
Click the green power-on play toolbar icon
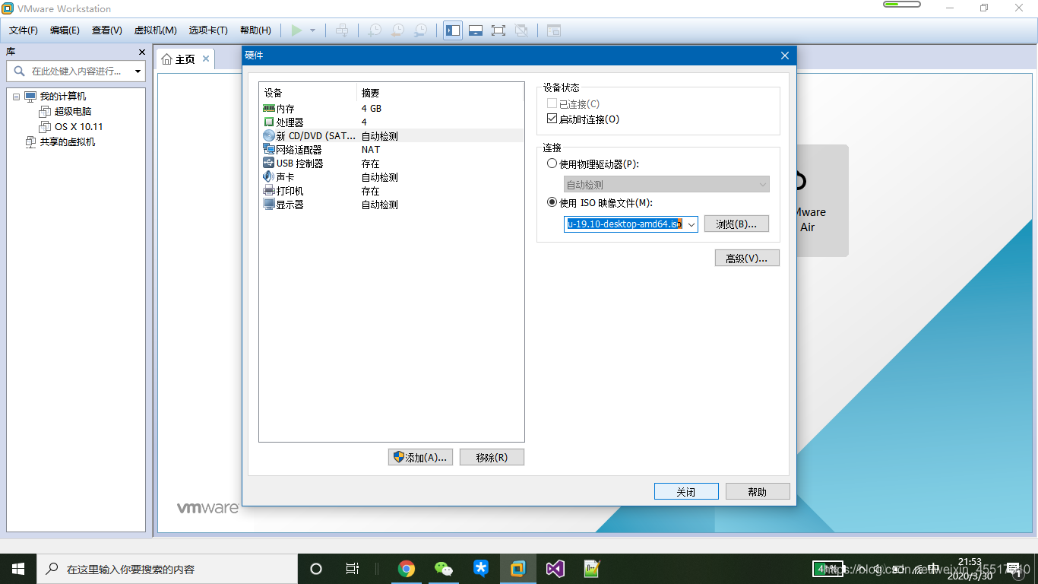coord(296,30)
